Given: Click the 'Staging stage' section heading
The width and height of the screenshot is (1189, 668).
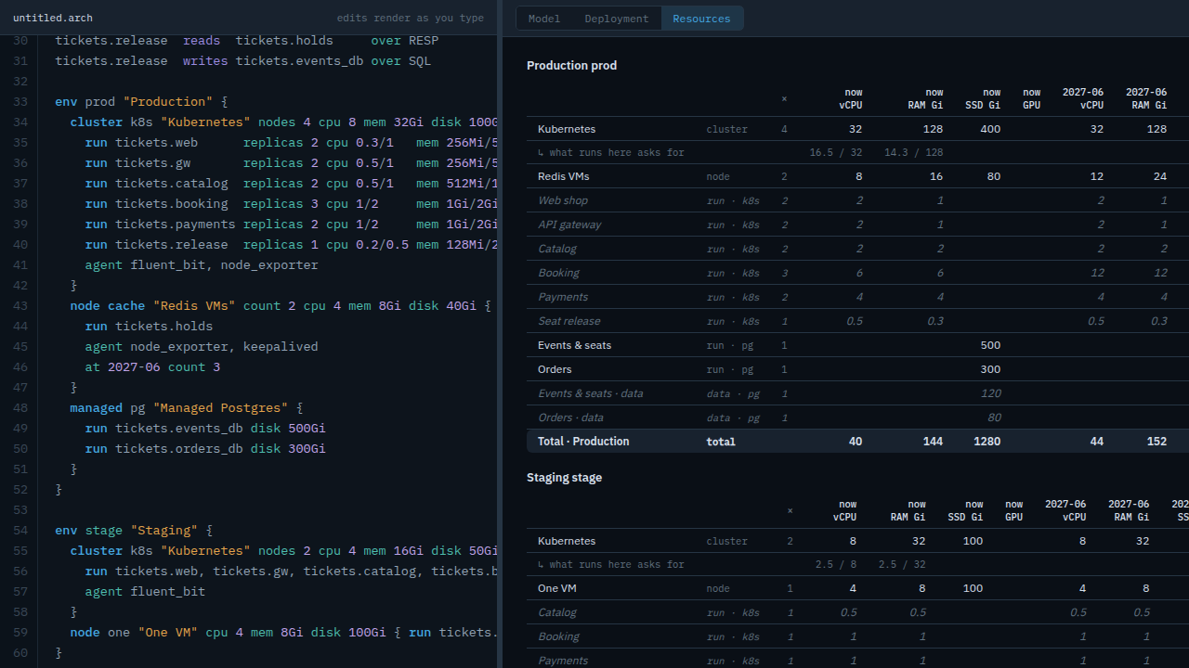Looking at the screenshot, I should [x=564, y=477].
